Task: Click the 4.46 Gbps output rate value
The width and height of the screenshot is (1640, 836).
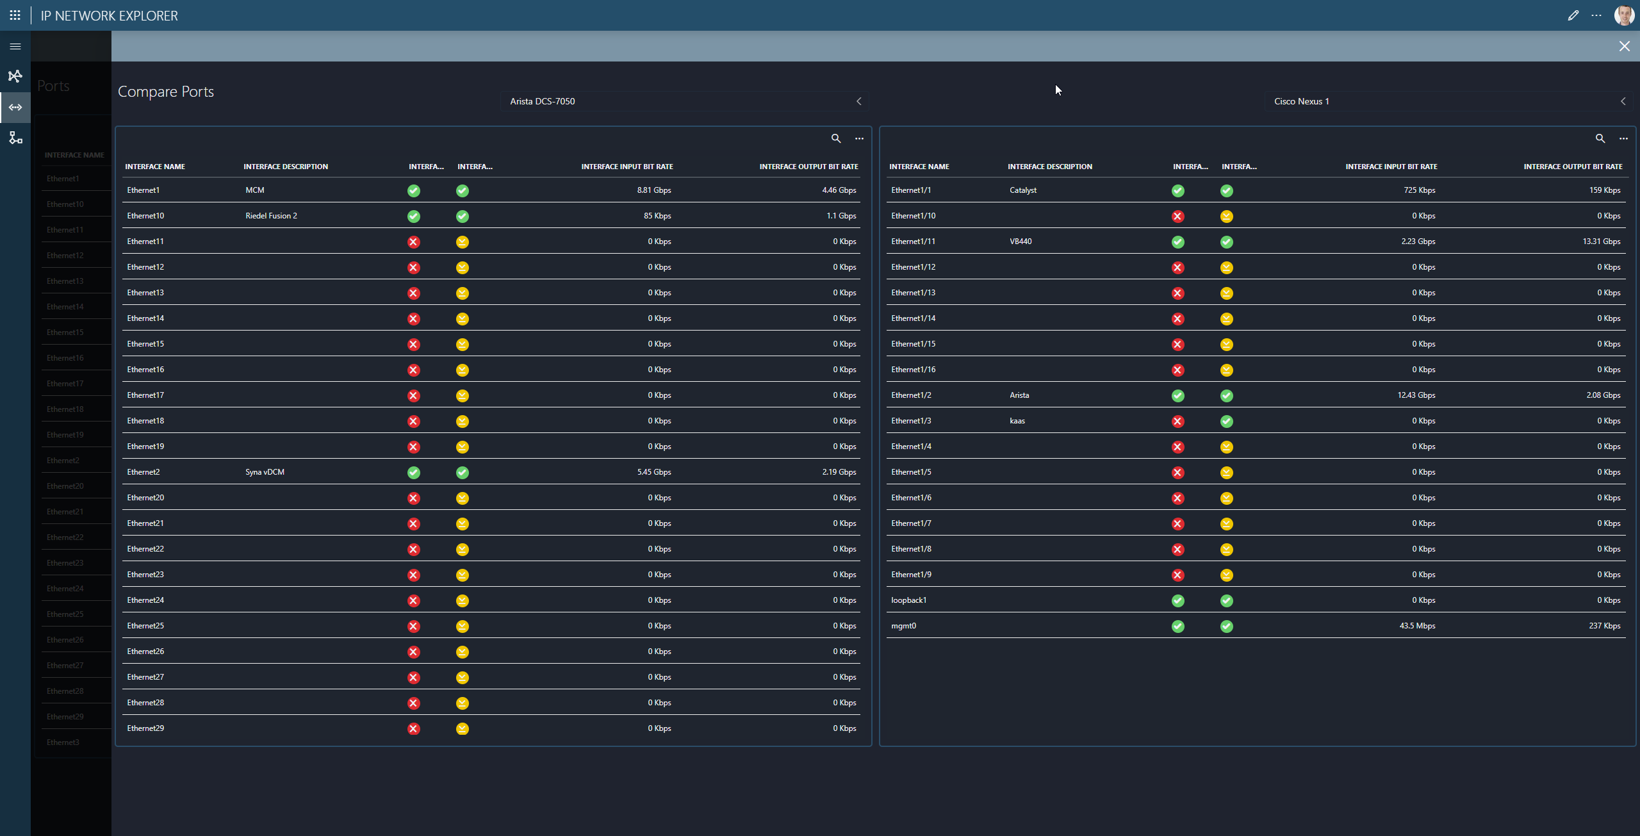Action: pos(839,190)
